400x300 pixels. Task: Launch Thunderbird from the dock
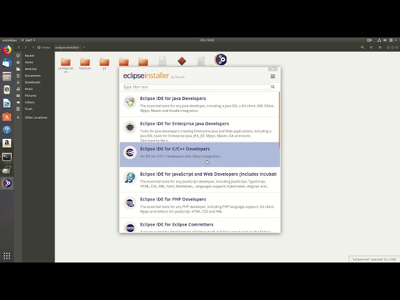coord(7,63)
